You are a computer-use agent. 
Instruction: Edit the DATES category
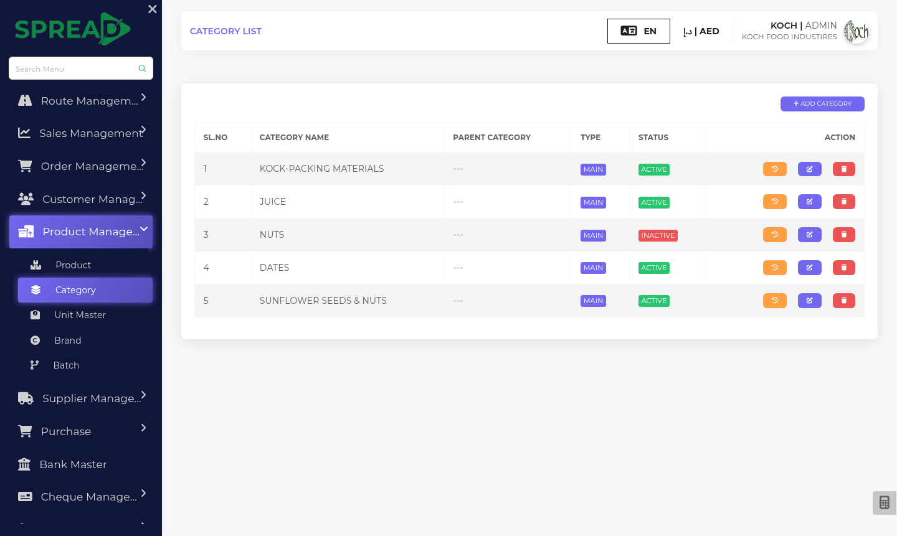click(x=810, y=268)
